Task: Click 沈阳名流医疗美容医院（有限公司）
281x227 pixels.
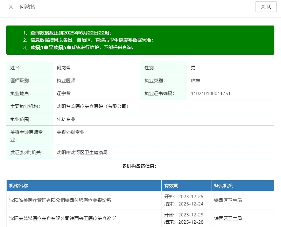Action: coord(93,106)
